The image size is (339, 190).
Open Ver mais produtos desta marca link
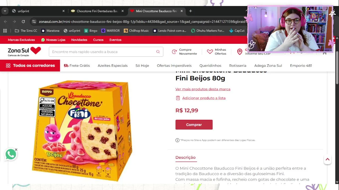[x=203, y=89]
